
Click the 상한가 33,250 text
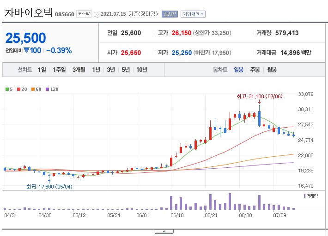(x=212, y=33)
